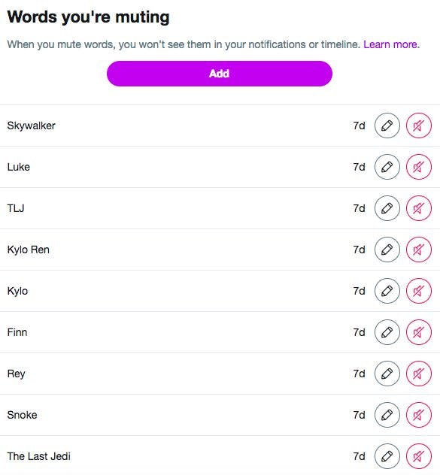Click the purple Add button
Screen dimensions: 440x475
point(220,74)
